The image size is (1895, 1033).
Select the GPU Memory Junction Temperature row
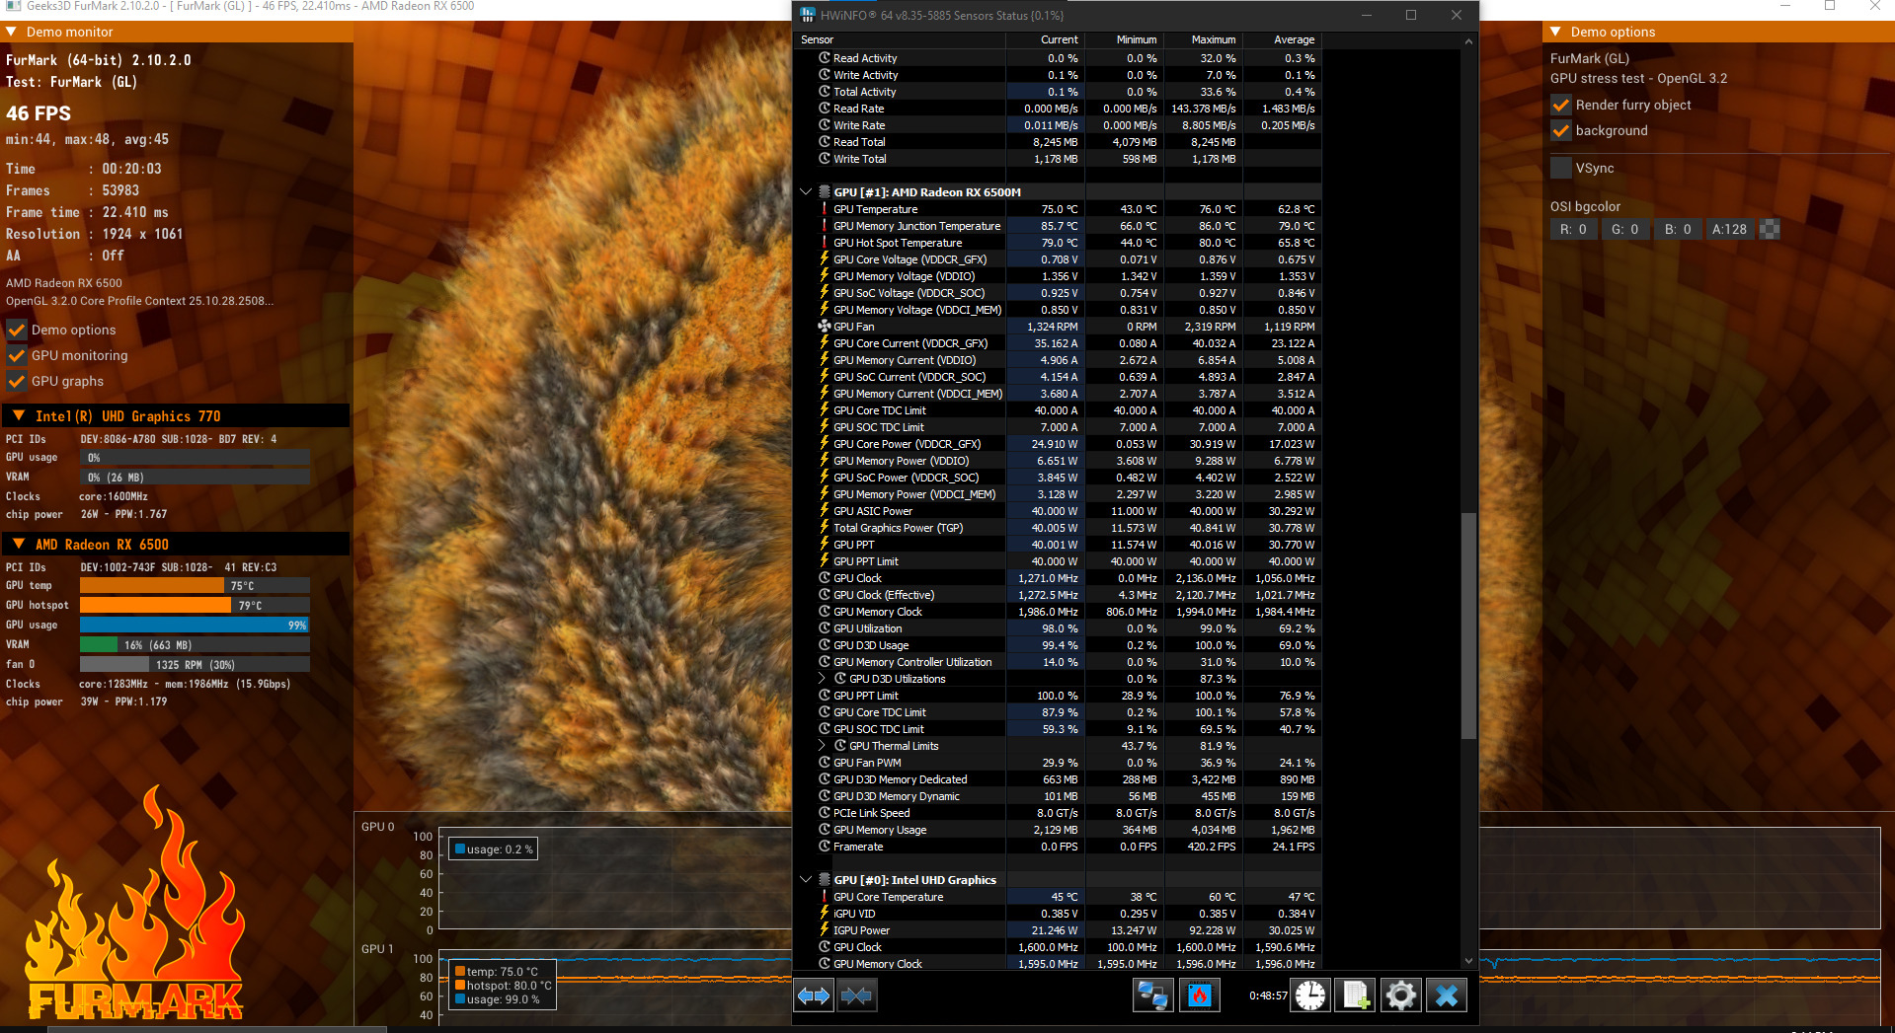point(1059,226)
